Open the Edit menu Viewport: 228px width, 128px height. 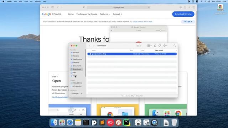click(21, 1)
